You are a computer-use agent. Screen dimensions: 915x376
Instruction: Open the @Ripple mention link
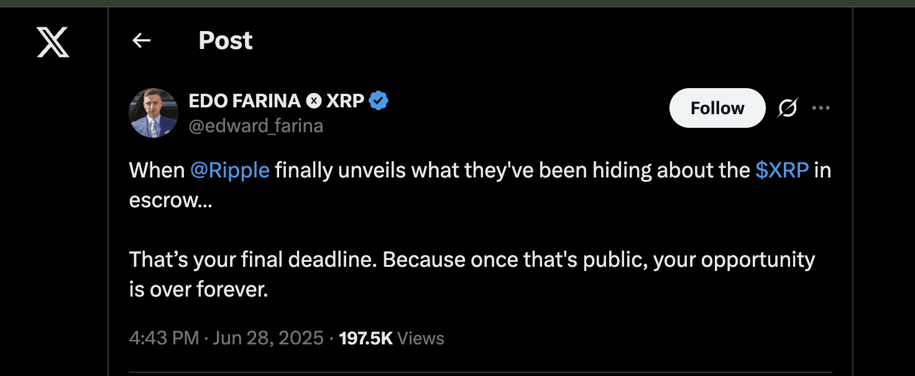pyautogui.click(x=230, y=170)
